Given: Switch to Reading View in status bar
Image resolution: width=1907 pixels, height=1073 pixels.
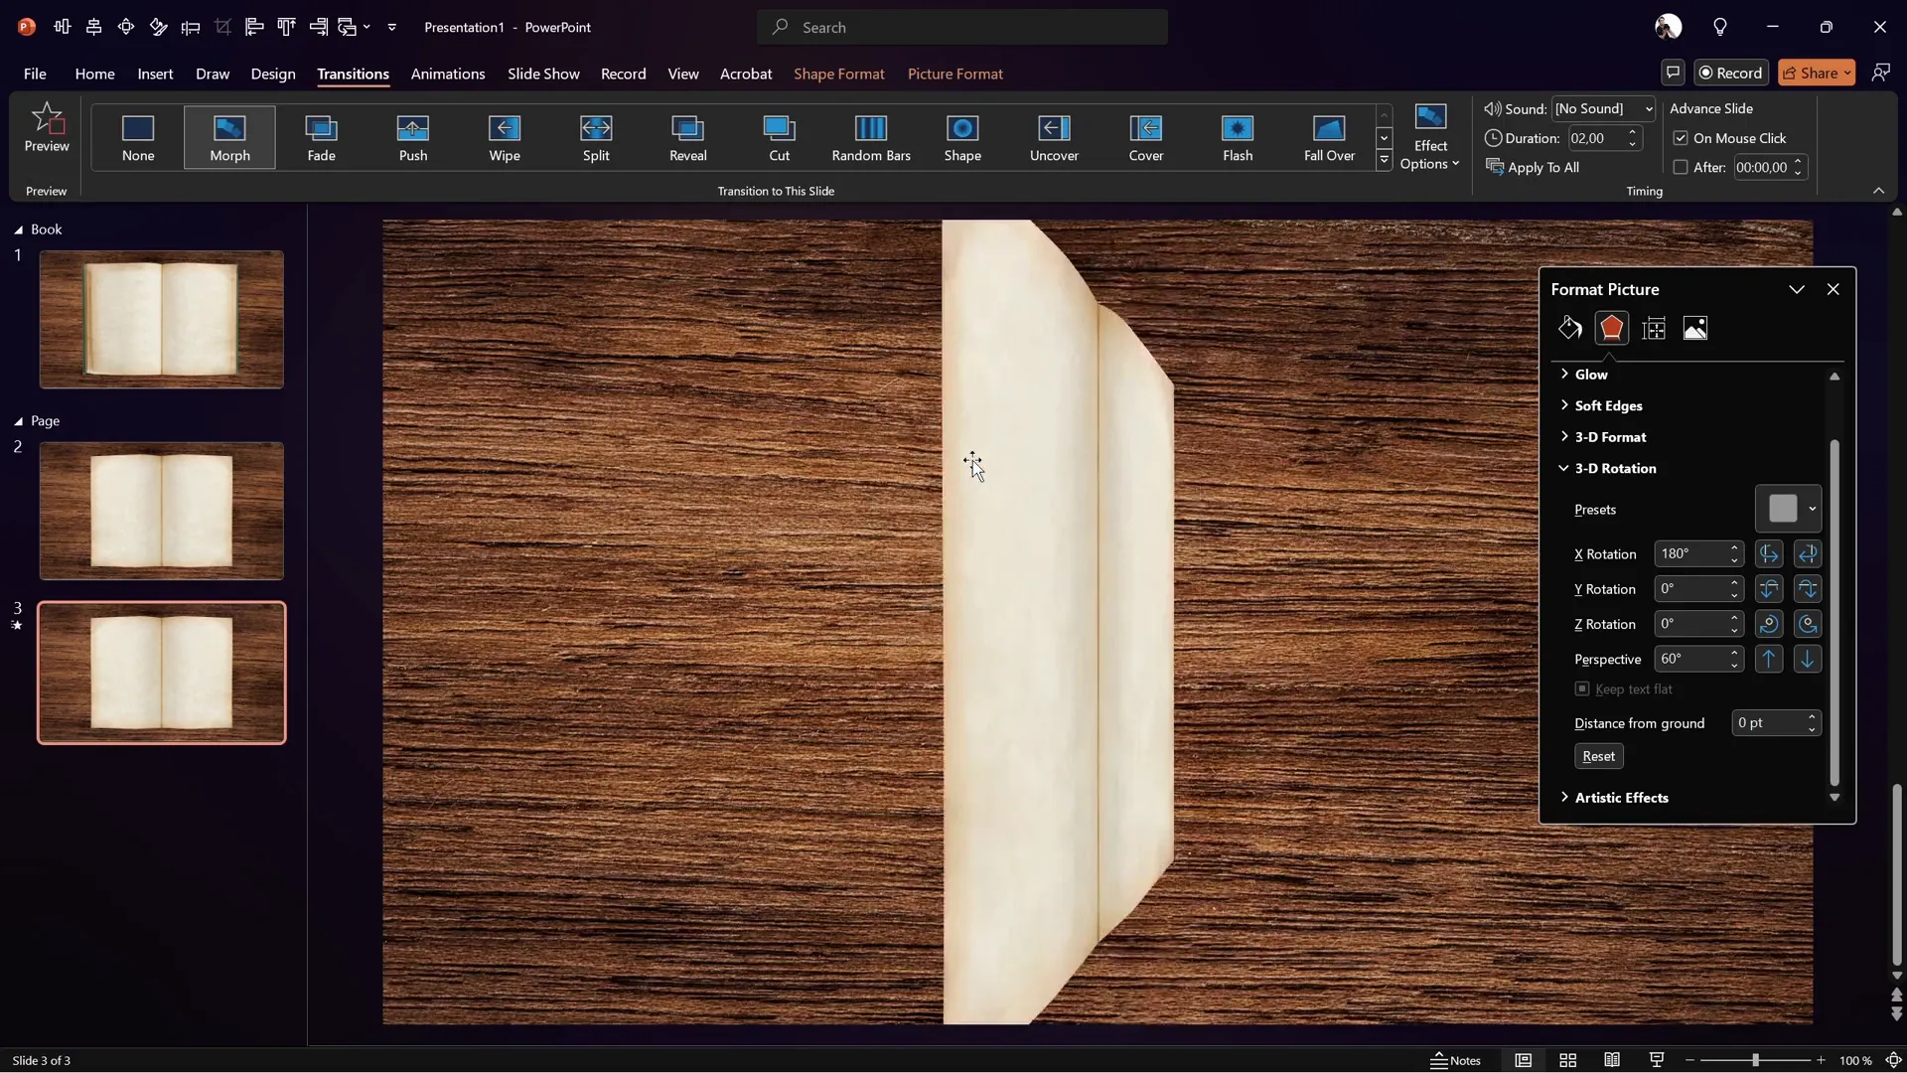Looking at the screenshot, I should click(1612, 1060).
